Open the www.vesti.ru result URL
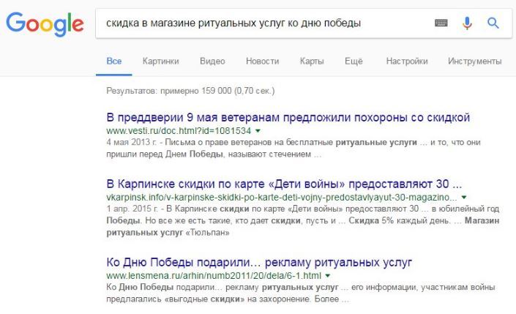Image resolution: width=516 pixels, height=314 pixels. pos(179,131)
